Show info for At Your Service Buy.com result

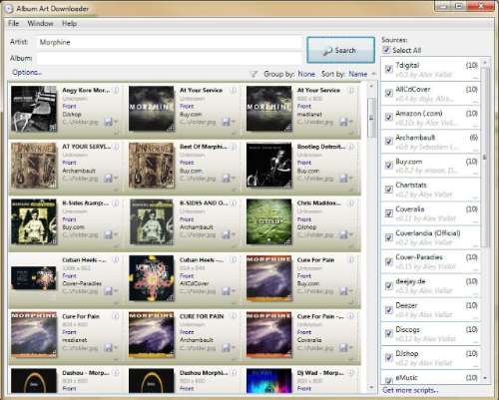pyautogui.click(x=234, y=90)
